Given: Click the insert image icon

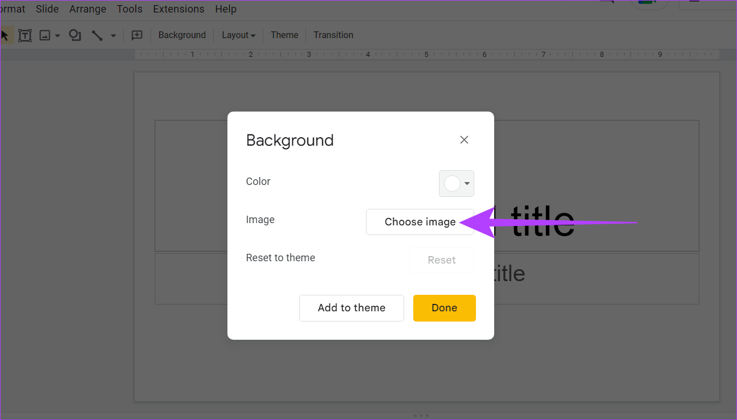Looking at the screenshot, I should coord(45,35).
